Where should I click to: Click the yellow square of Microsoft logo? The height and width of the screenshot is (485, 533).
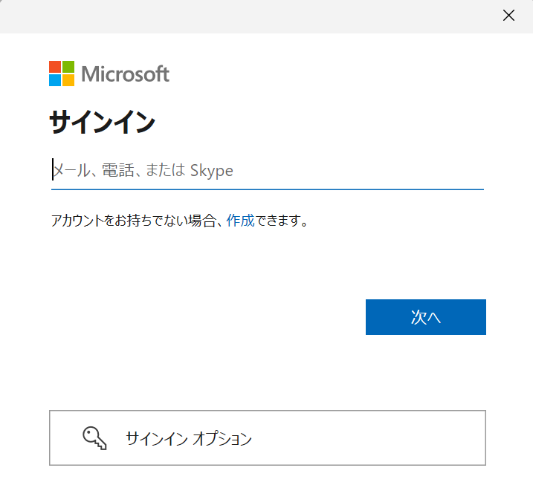click(x=68, y=80)
